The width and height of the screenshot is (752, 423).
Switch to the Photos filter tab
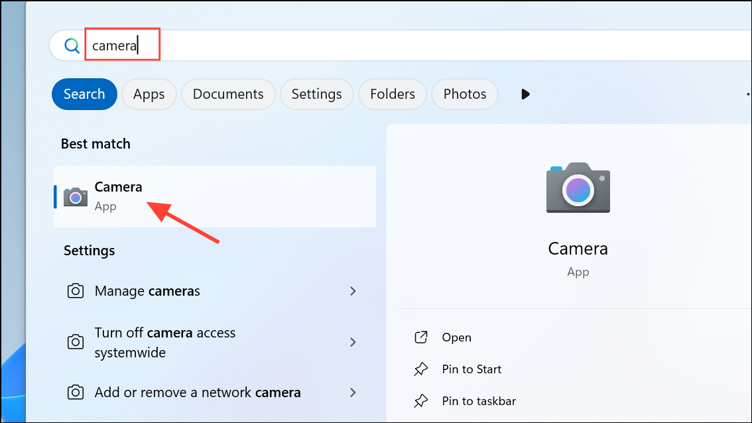click(465, 94)
